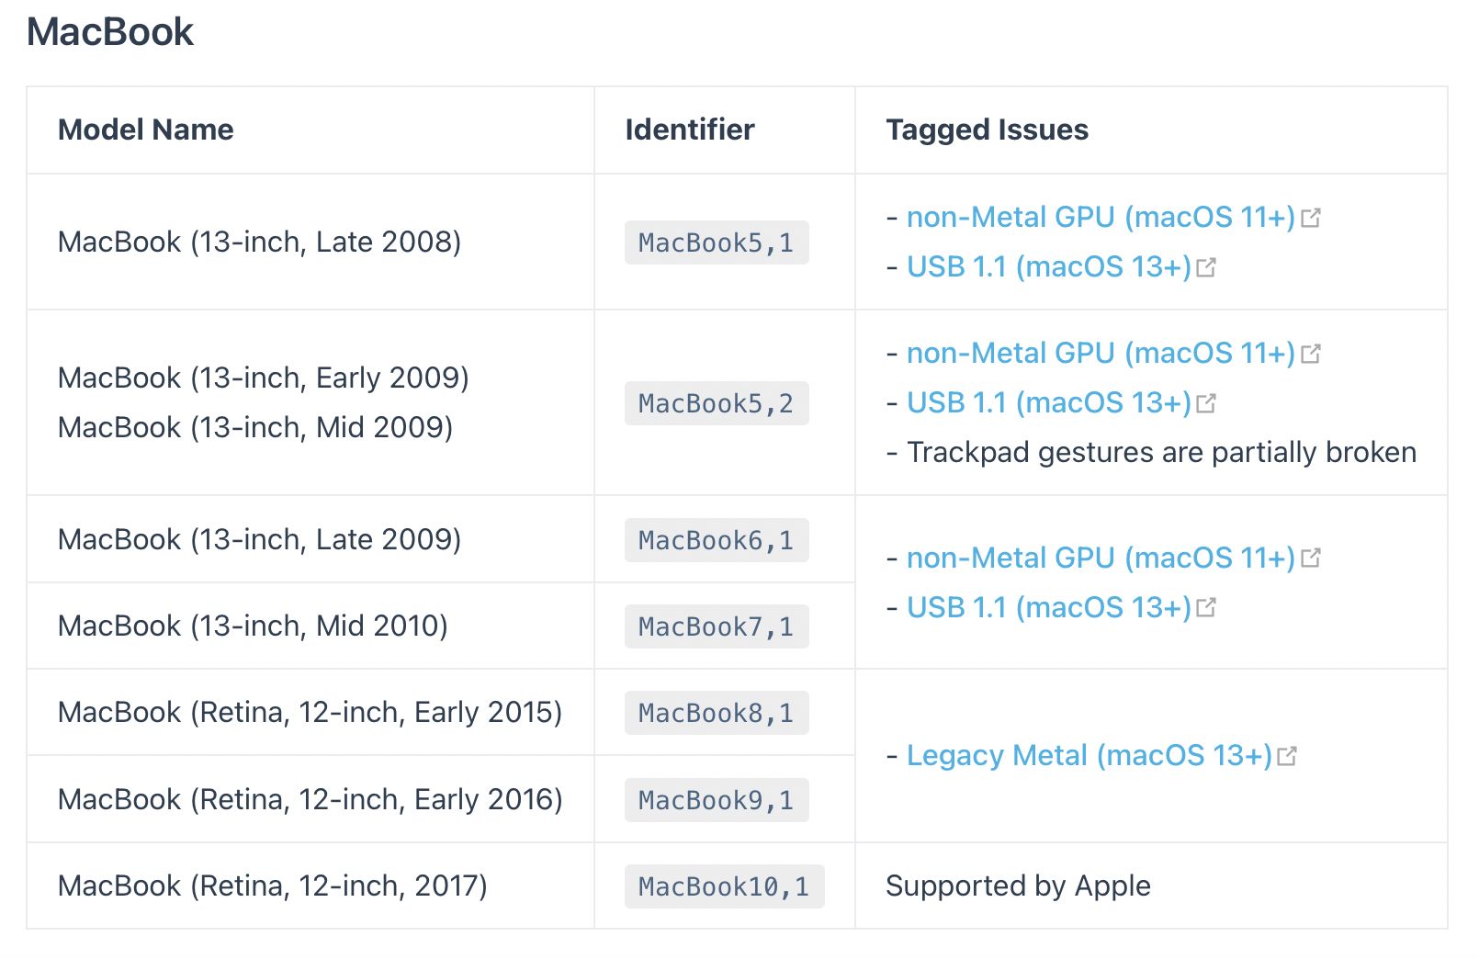The height and width of the screenshot is (959, 1479).
Task: Open the Legacy Metal (macOS 13+) link
Action: (x=1089, y=756)
